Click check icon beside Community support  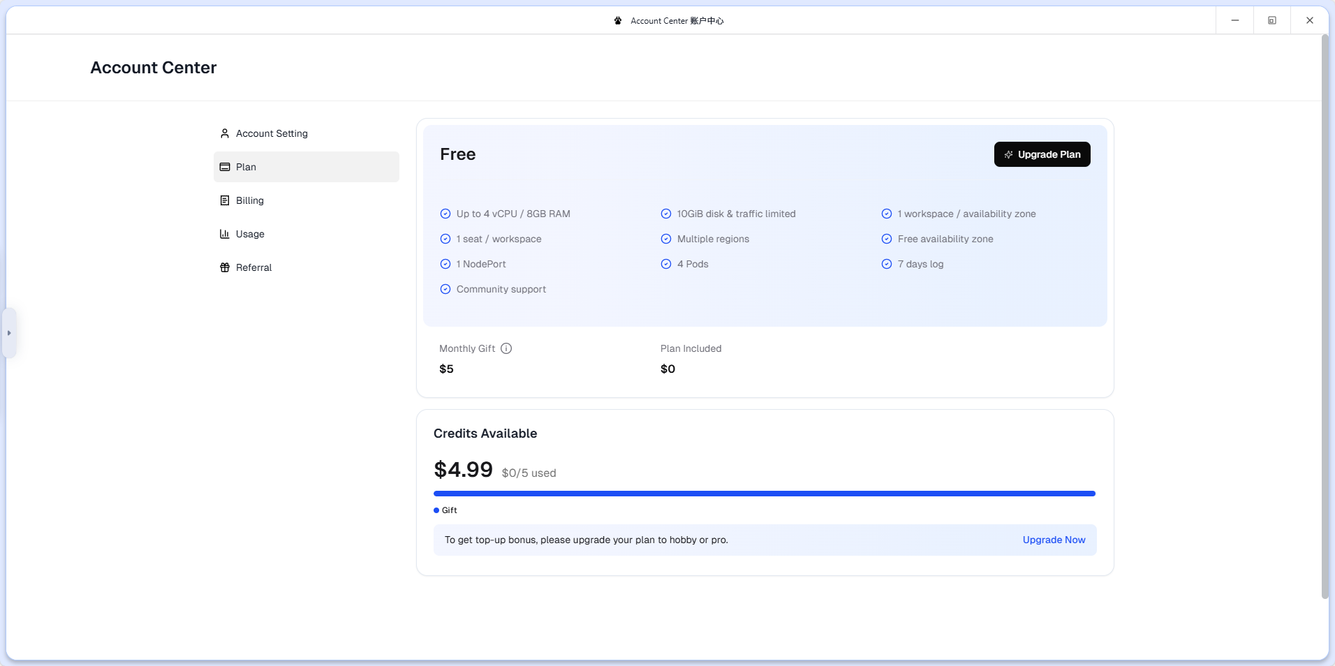(x=445, y=289)
